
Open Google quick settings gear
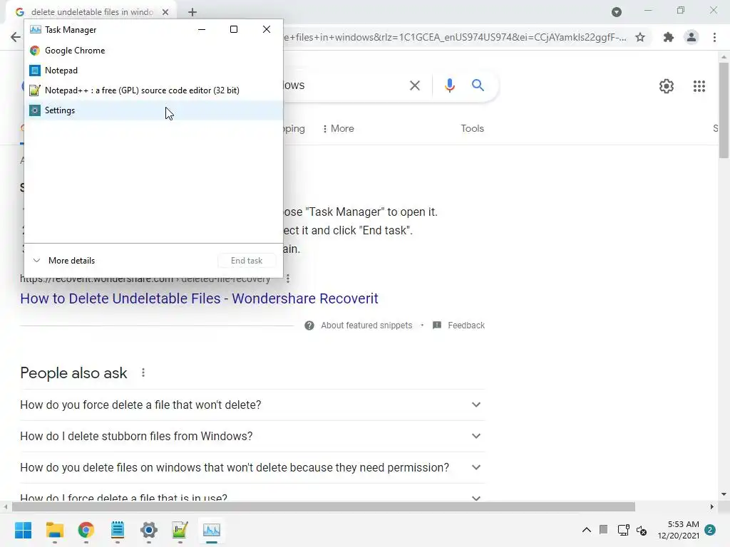coord(667,86)
